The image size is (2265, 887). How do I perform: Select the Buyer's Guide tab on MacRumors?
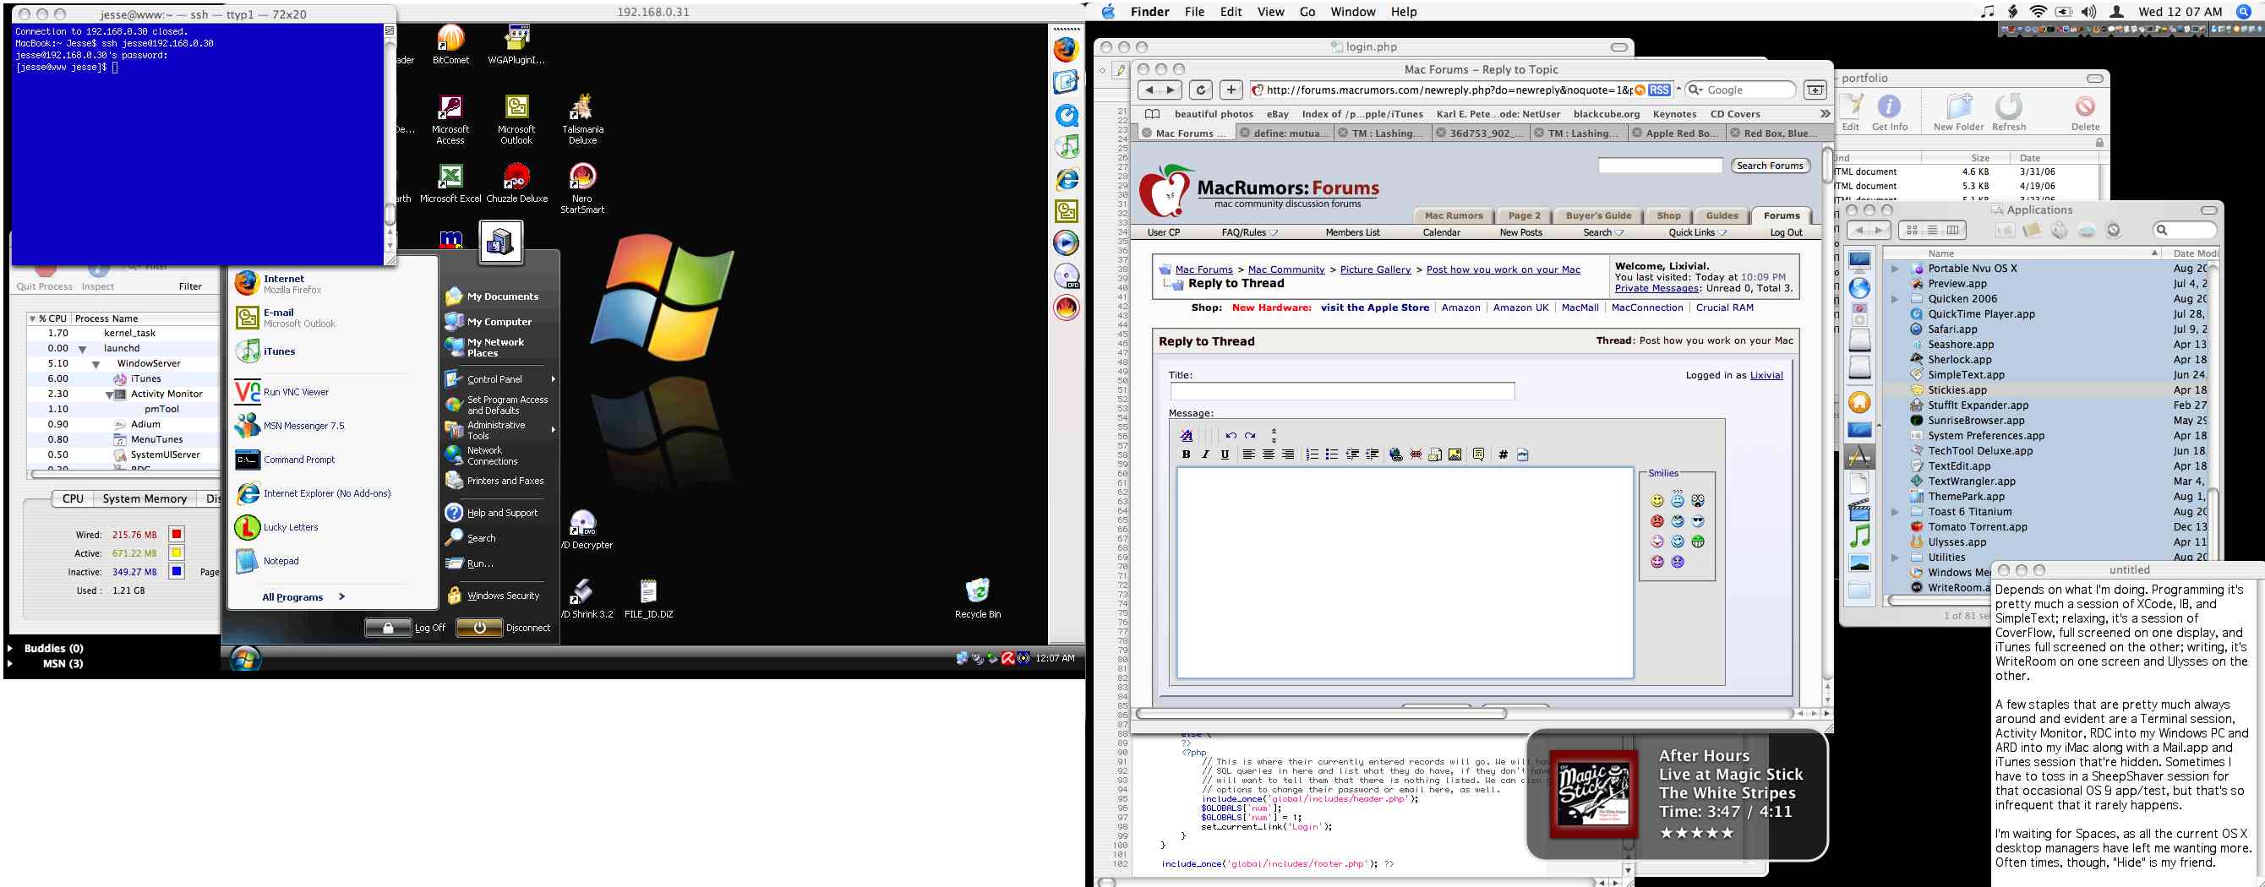[x=1597, y=215]
